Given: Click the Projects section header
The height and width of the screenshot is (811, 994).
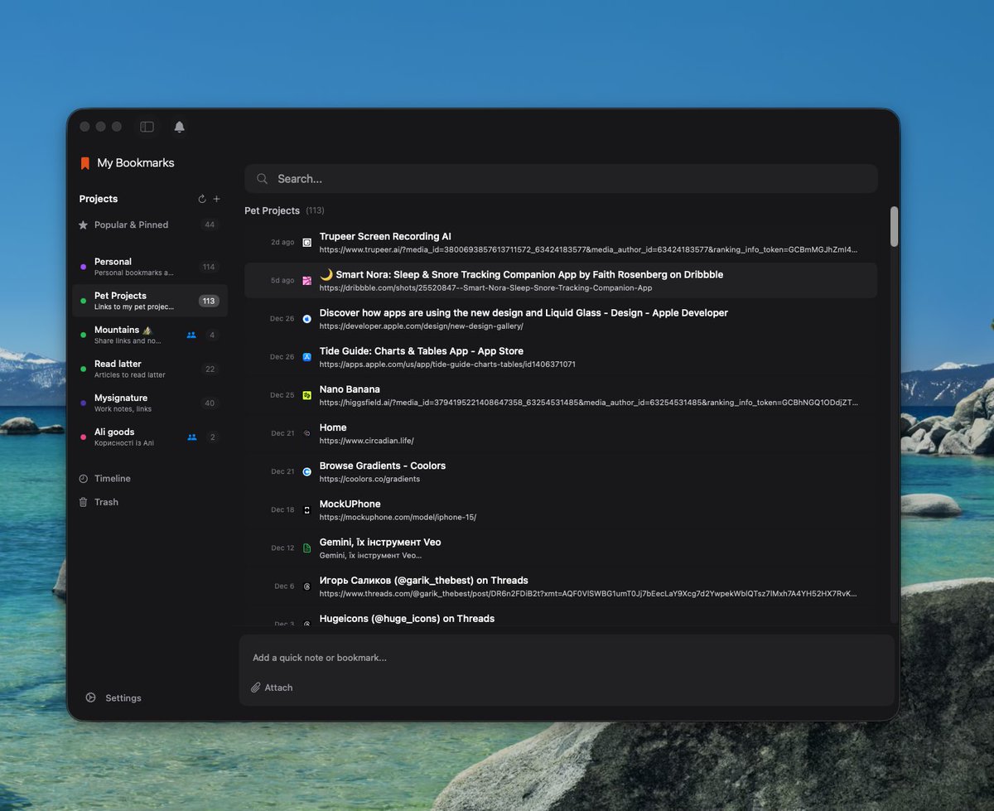Looking at the screenshot, I should coord(99,199).
